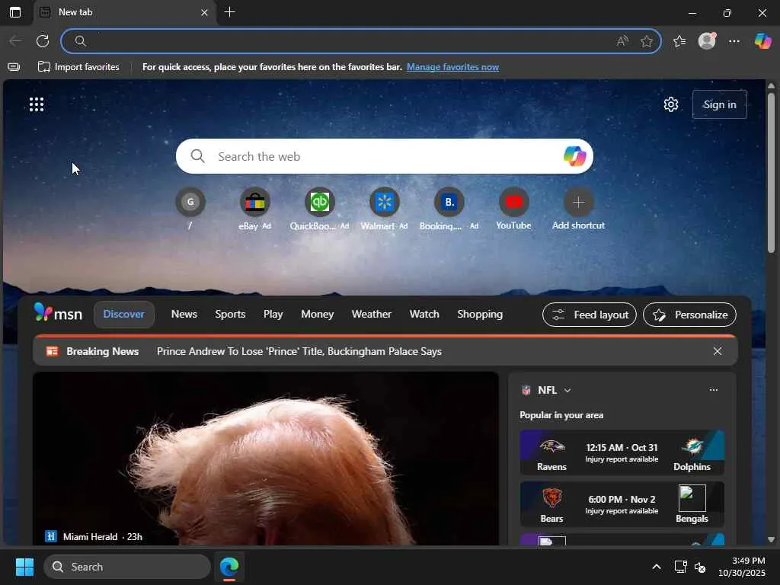
Task: Click Microsoft Edge taskbar icon
Action: pyautogui.click(x=229, y=567)
